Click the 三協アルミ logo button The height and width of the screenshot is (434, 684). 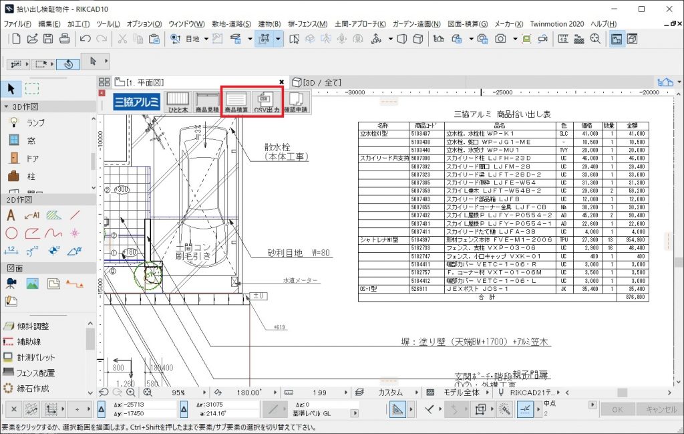[x=136, y=102]
